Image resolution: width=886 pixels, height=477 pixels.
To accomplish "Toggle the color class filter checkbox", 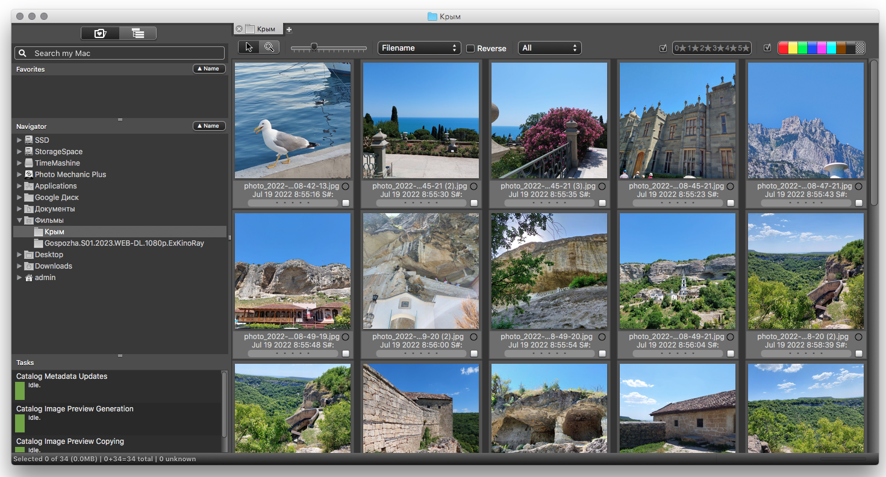I will (x=767, y=48).
